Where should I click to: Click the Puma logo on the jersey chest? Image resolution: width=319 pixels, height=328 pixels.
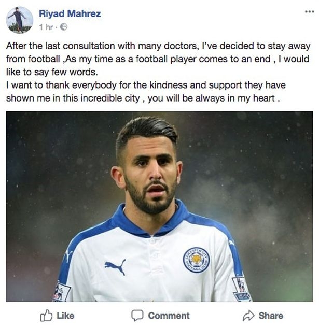click(115, 266)
